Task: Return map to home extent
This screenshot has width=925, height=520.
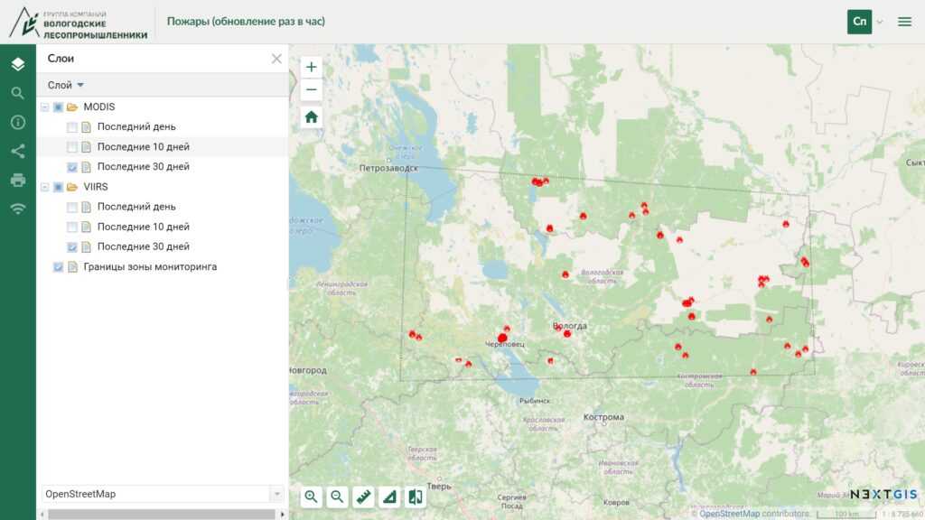Action: [x=312, y=116]
